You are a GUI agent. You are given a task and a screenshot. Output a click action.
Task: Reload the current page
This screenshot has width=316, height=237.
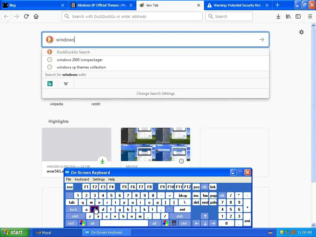[26, 16]
